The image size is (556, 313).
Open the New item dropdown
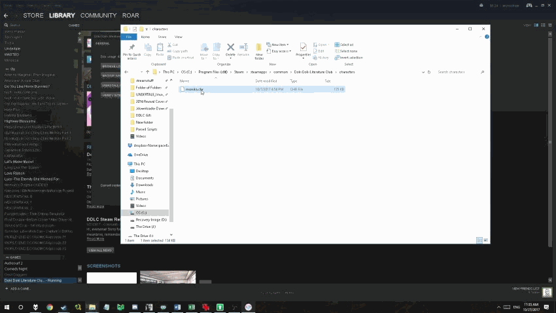[277, 45]
